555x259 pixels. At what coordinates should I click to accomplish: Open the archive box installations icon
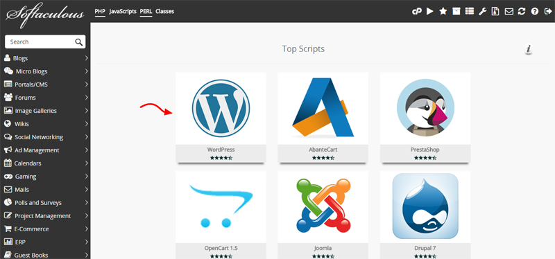point(456,11)
